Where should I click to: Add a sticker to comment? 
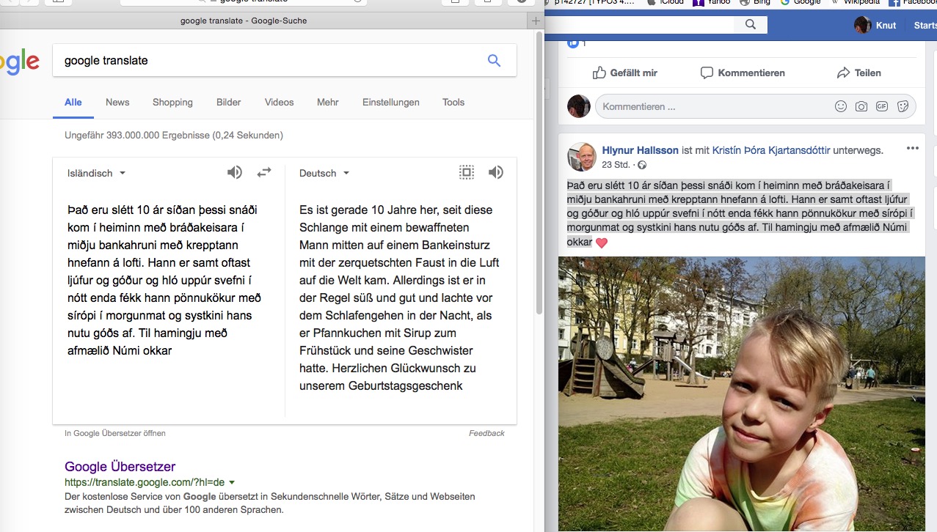pyautogui.click(x=903, y=106)
